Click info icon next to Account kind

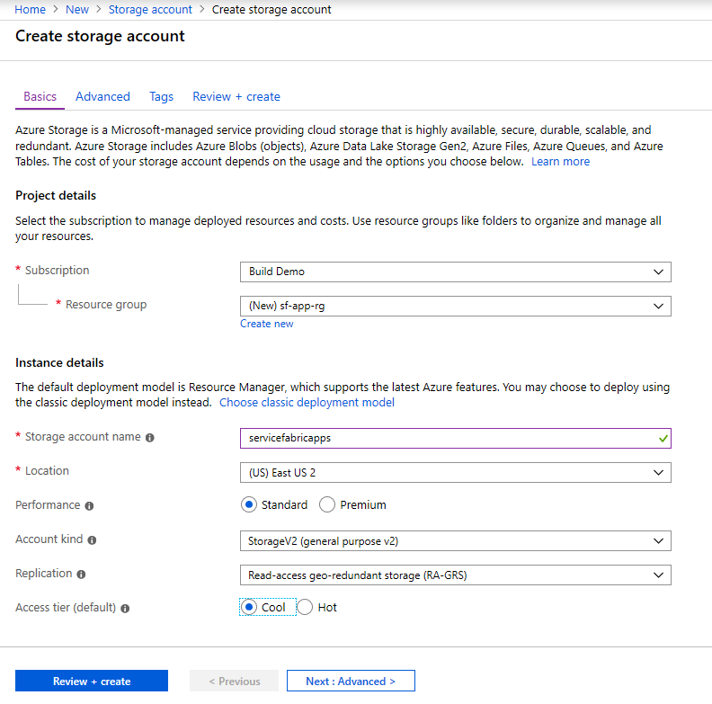coord(92,540)
